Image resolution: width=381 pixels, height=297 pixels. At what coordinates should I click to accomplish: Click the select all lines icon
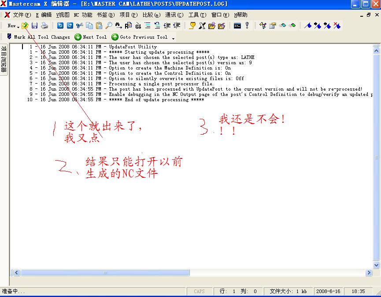point(148,26)
